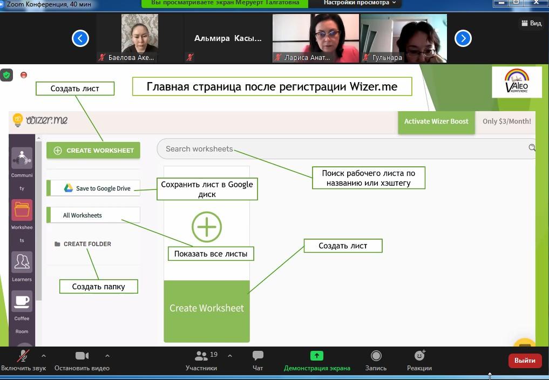The image size is (549, 380).
Task: Leave the meeting with Выйти
Action: (x=525, y=361)
